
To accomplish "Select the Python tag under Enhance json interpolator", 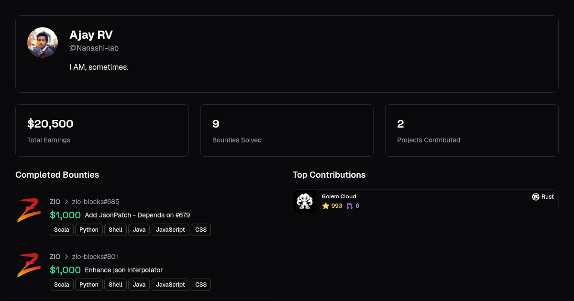I will click(x=89, y=285).
